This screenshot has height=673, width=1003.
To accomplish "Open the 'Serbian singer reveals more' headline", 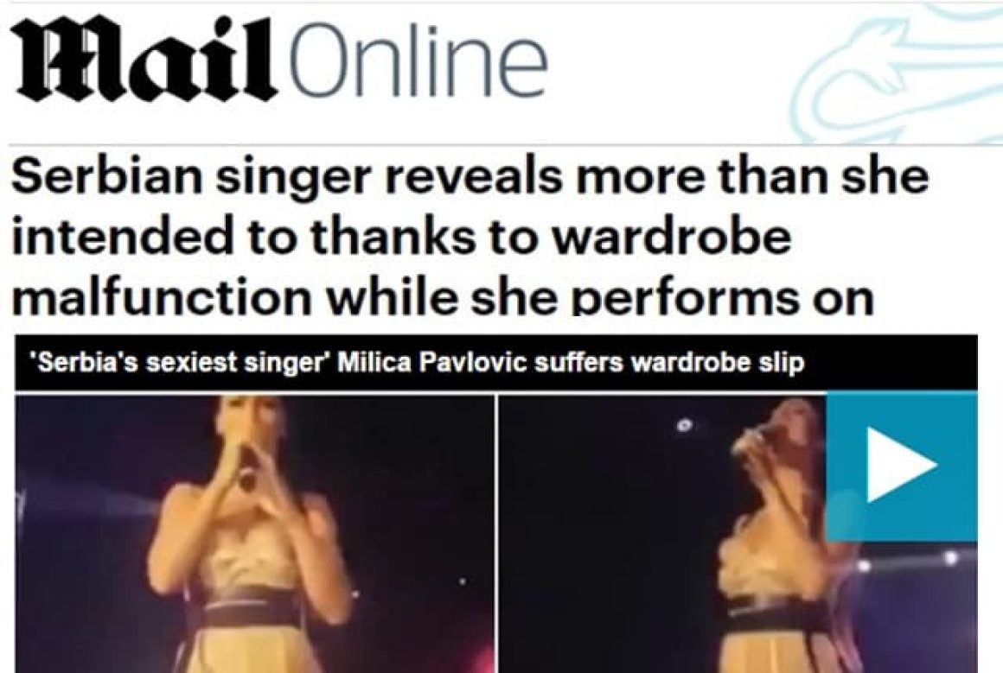I will tap(470, 176).
